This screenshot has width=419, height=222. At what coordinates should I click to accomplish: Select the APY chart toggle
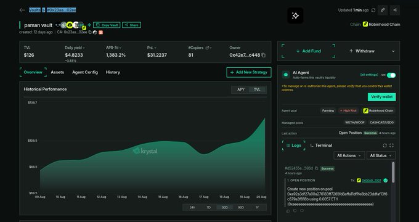coord(241,89)
